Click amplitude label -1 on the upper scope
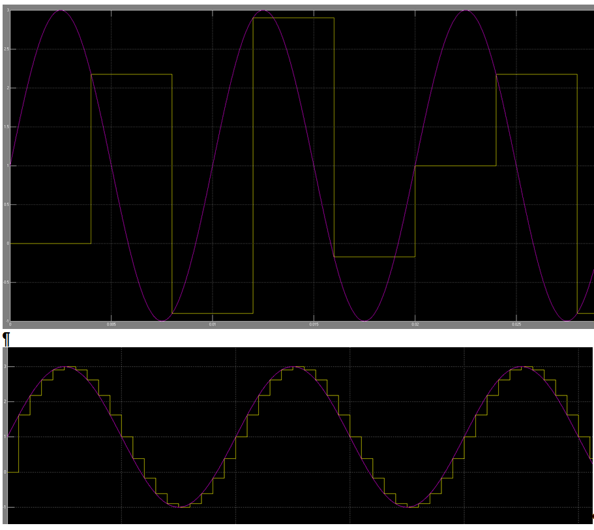This screenshot has height=530, width=594. coord(8,321)
